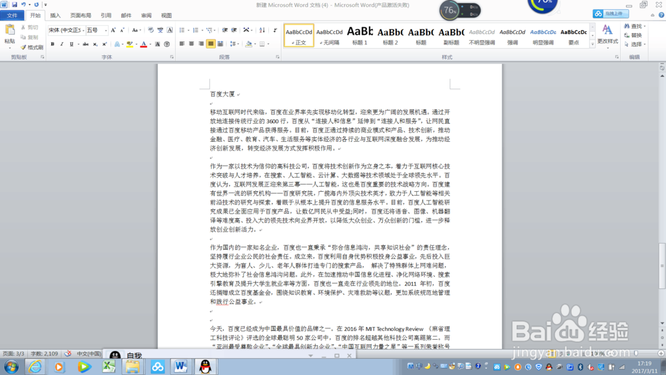Open the line spacing dropdown

point(234,44)
